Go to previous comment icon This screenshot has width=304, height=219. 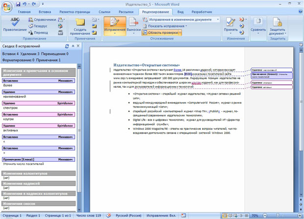pyautogui.click(x=95, y=26)
